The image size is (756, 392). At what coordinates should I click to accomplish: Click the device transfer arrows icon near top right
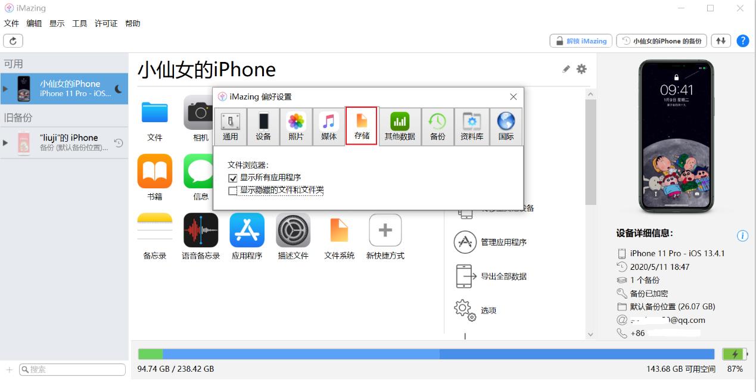[x=721, y=41]
